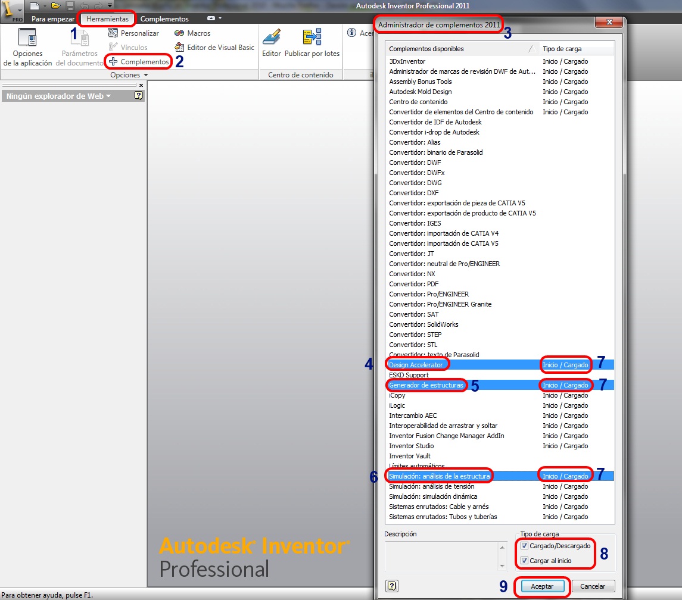Select the Design Accelerator add-in
The image size is (682, 600).
(500, 365)
